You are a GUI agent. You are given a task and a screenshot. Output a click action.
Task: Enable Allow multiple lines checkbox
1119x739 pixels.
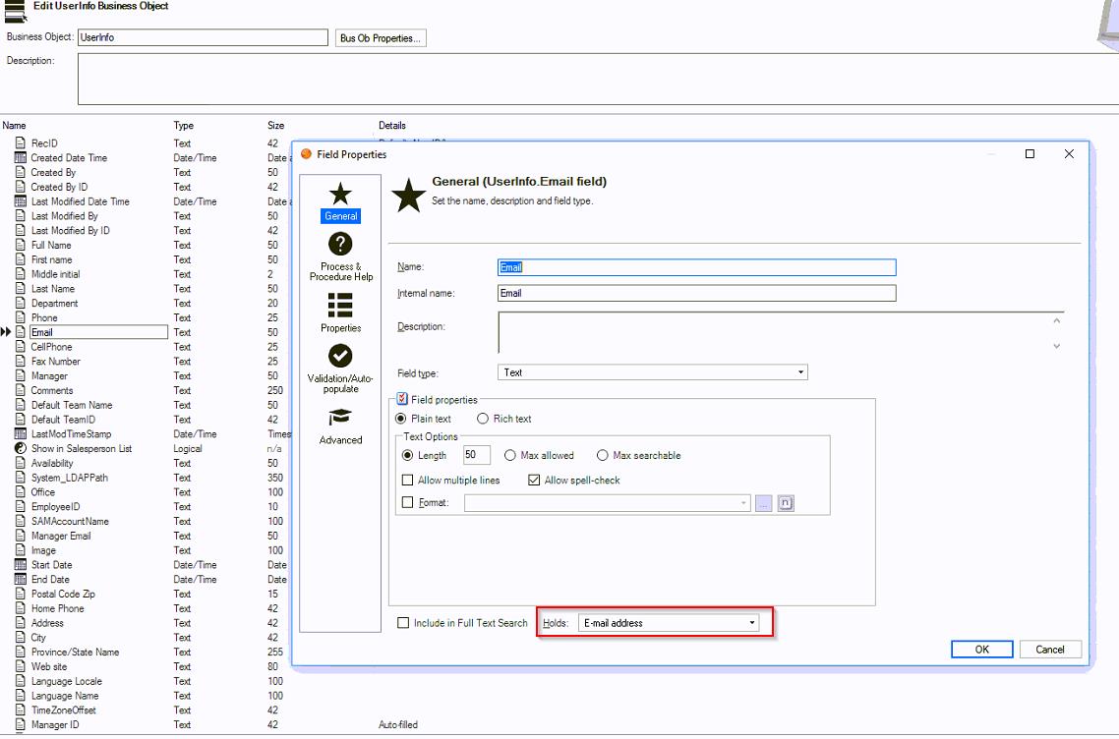point(408,481)
